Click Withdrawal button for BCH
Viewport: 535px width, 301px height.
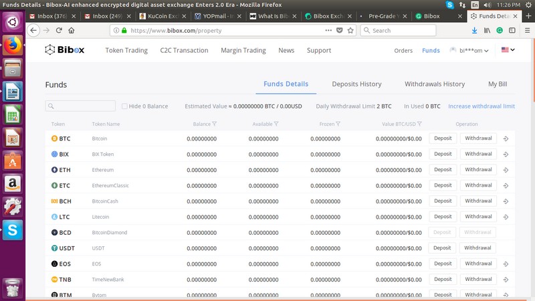478,201
